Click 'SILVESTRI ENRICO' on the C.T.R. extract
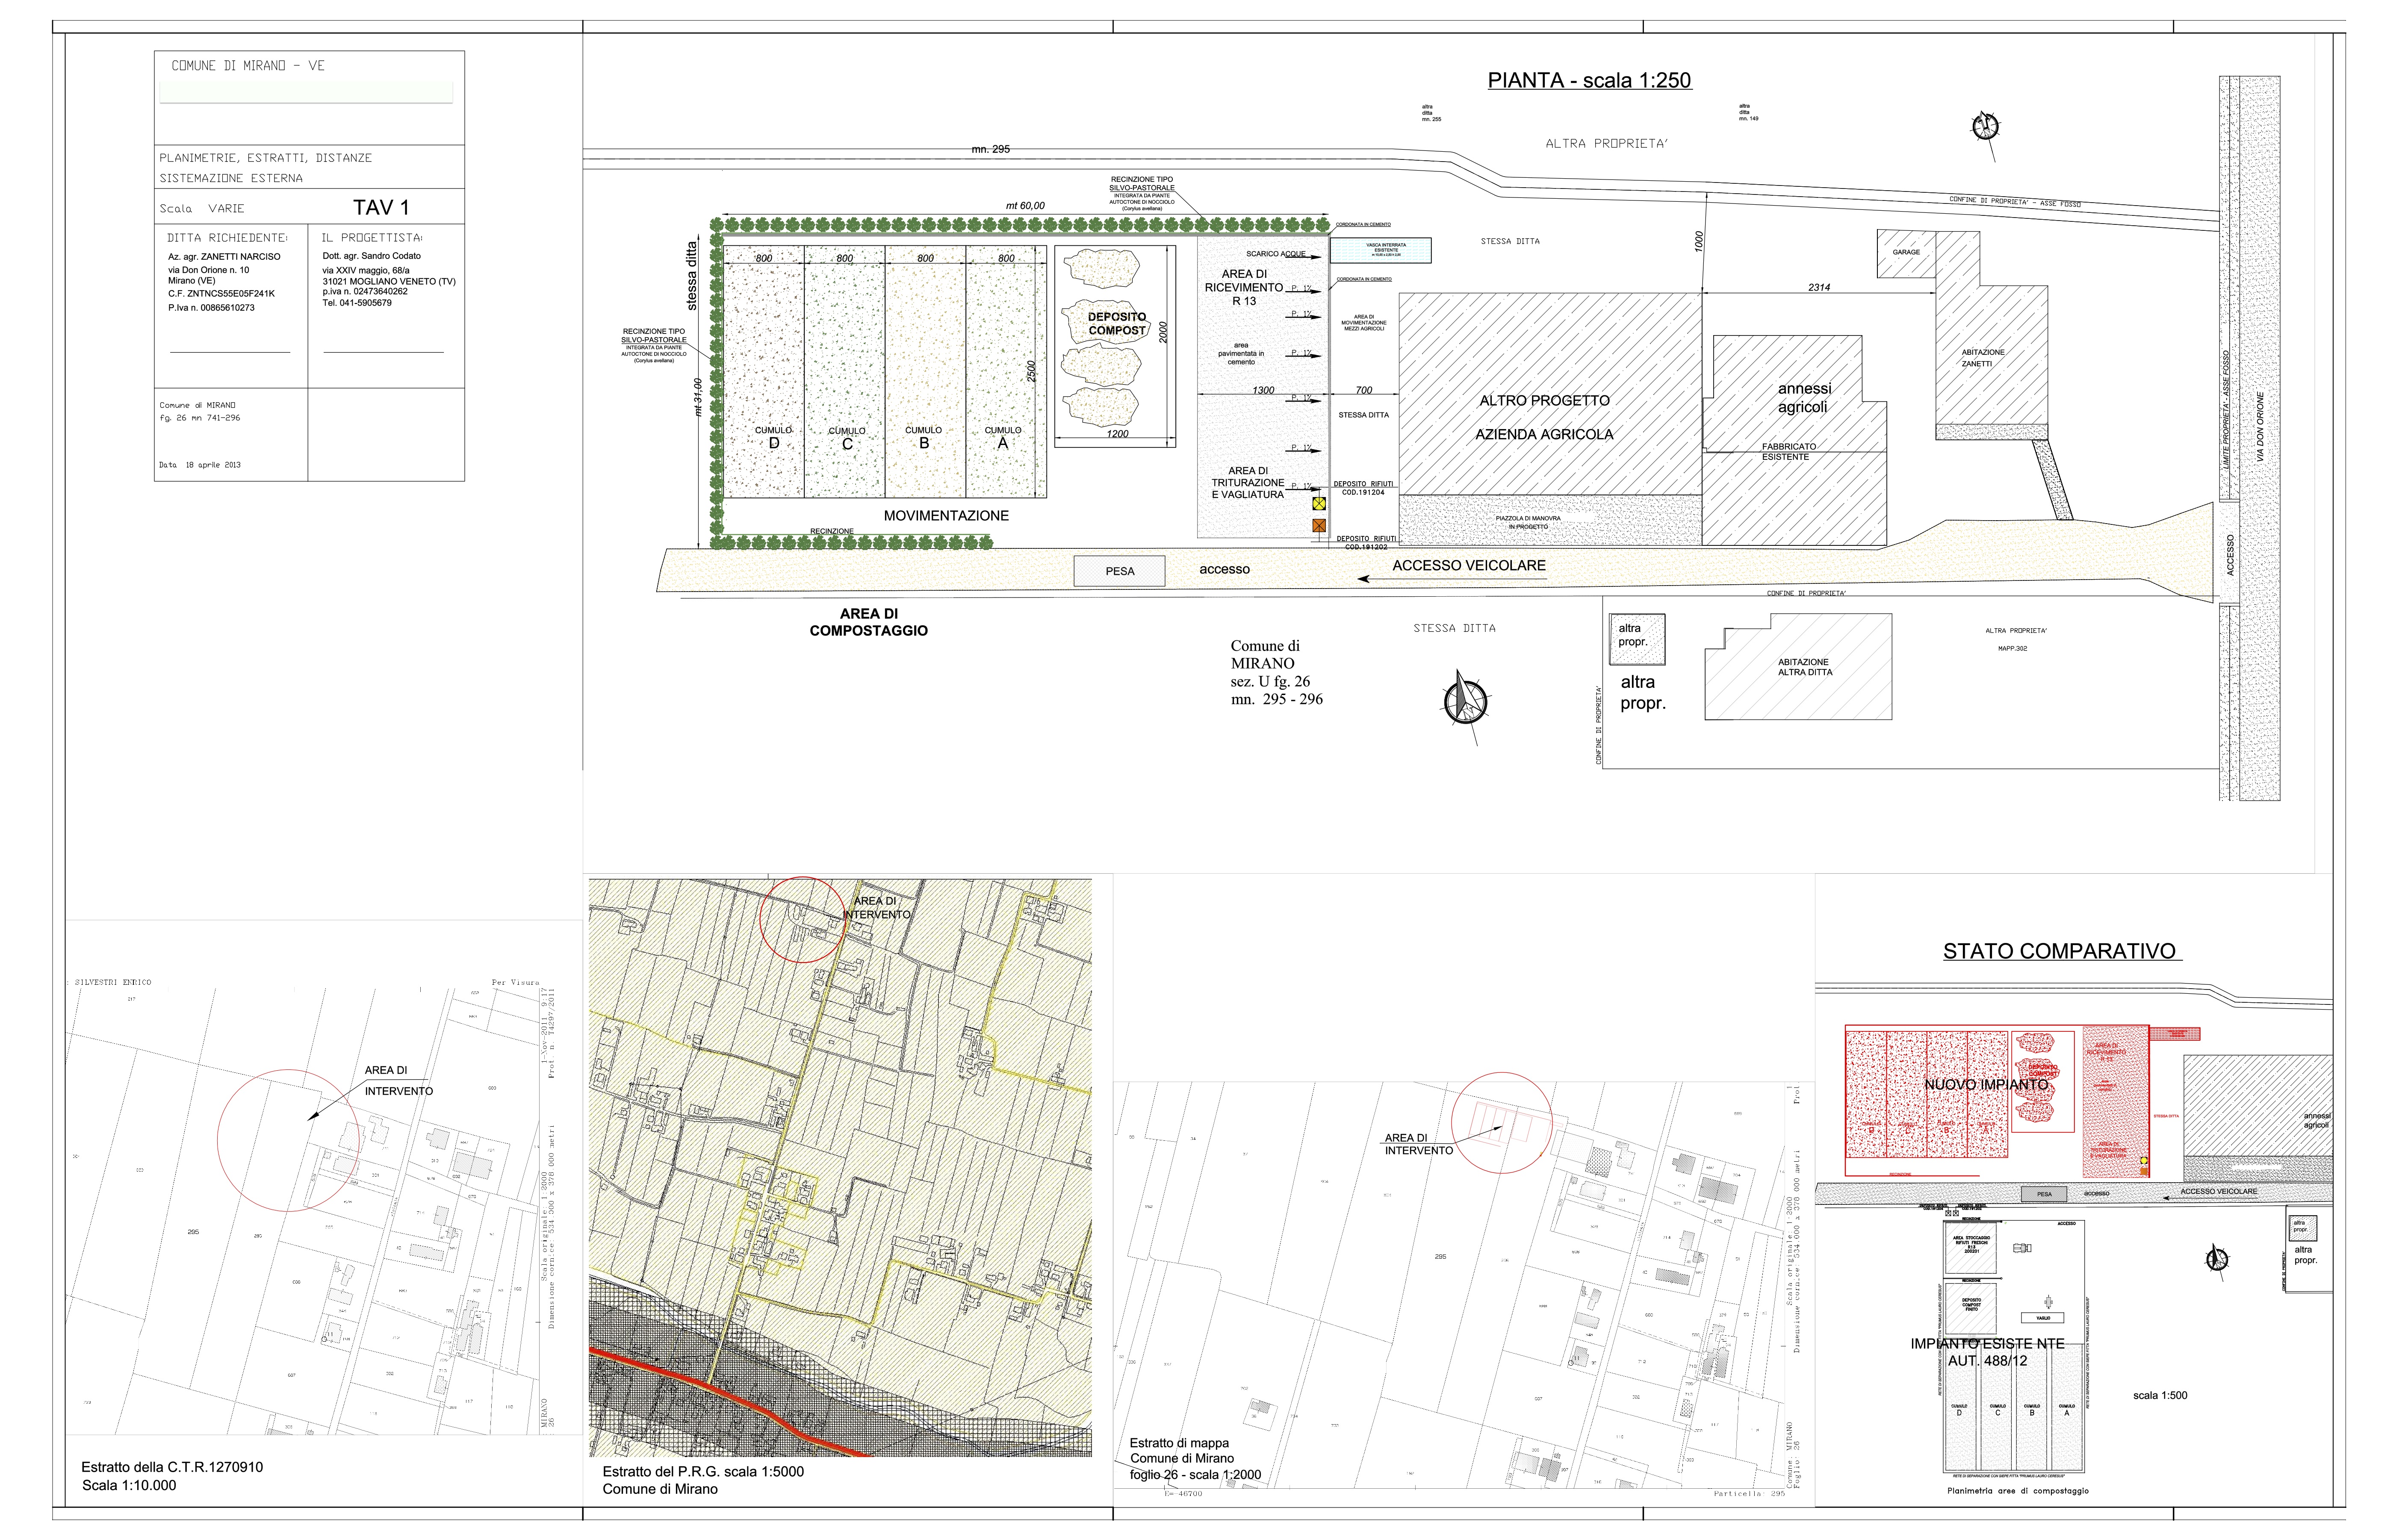The image size is (2399, 1540). [113, 983]
